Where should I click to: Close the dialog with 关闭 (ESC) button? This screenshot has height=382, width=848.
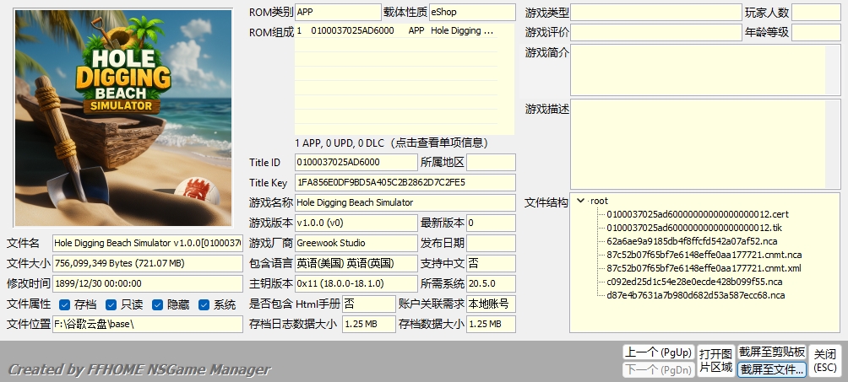click(x=825, y=360)
